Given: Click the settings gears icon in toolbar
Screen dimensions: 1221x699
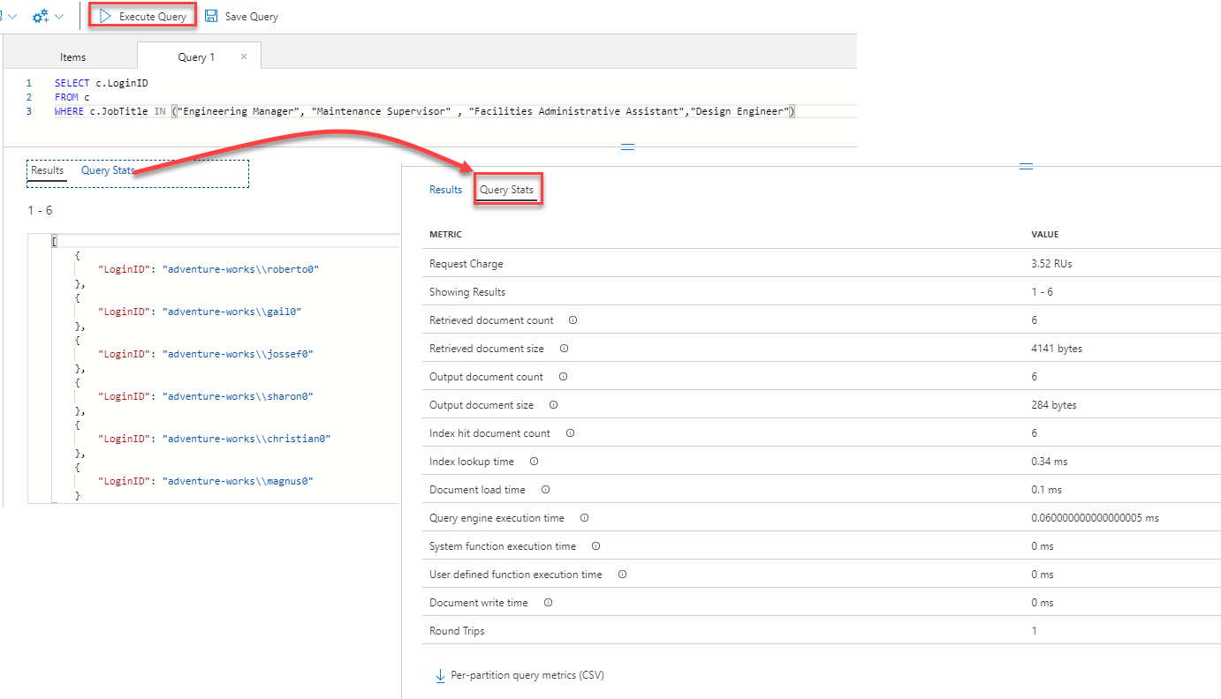Looking at the screenshot, I should (40, 16).
